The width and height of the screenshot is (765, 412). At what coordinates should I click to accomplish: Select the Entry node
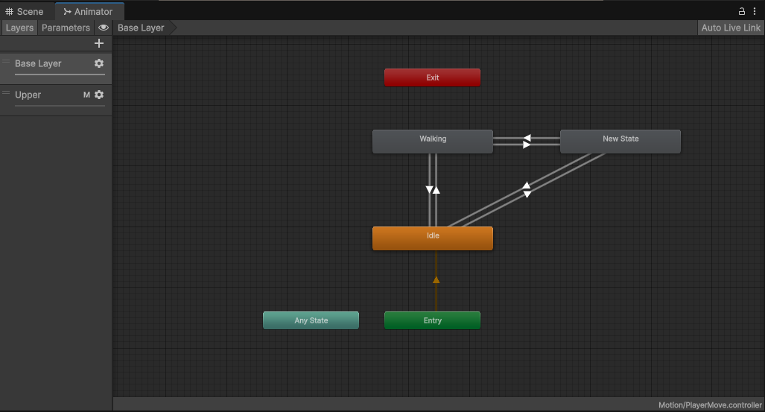pyautogui.click(x=432, y=320)
